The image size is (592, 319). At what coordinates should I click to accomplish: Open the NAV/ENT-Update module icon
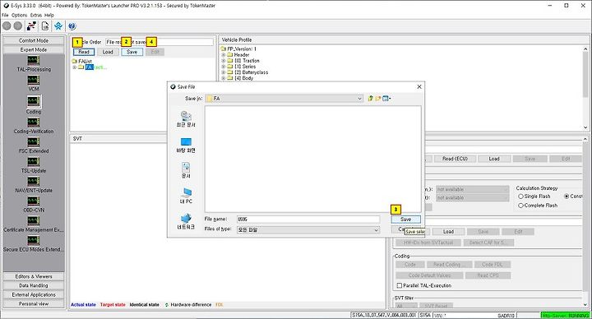point(33,181)
